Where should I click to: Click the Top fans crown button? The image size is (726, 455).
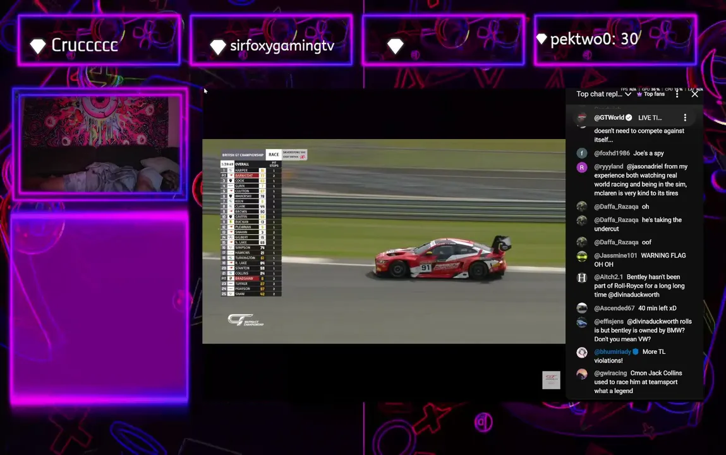coord(651,94)
